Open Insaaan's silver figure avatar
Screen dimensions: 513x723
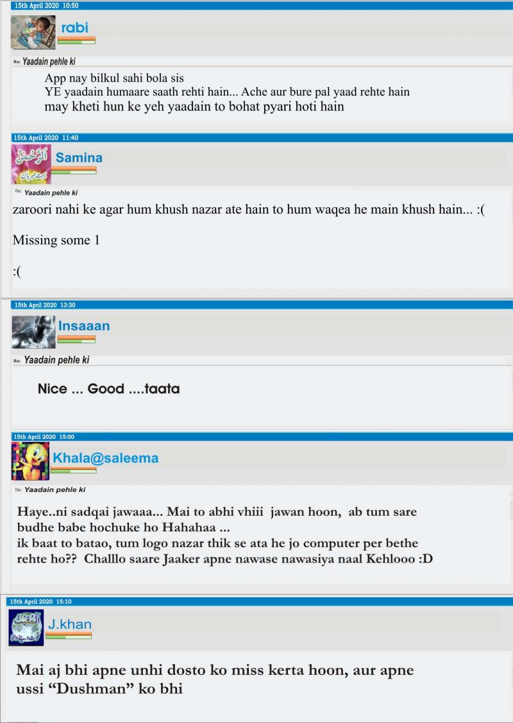[33, 332]
